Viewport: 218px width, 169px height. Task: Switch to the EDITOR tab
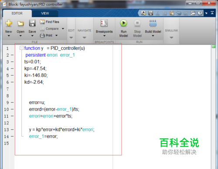pyautogui.click(x=17, y=14)
